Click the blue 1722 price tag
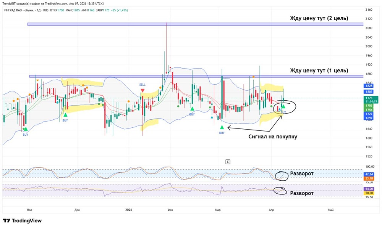The image size is (382, 228). point(369,114)
